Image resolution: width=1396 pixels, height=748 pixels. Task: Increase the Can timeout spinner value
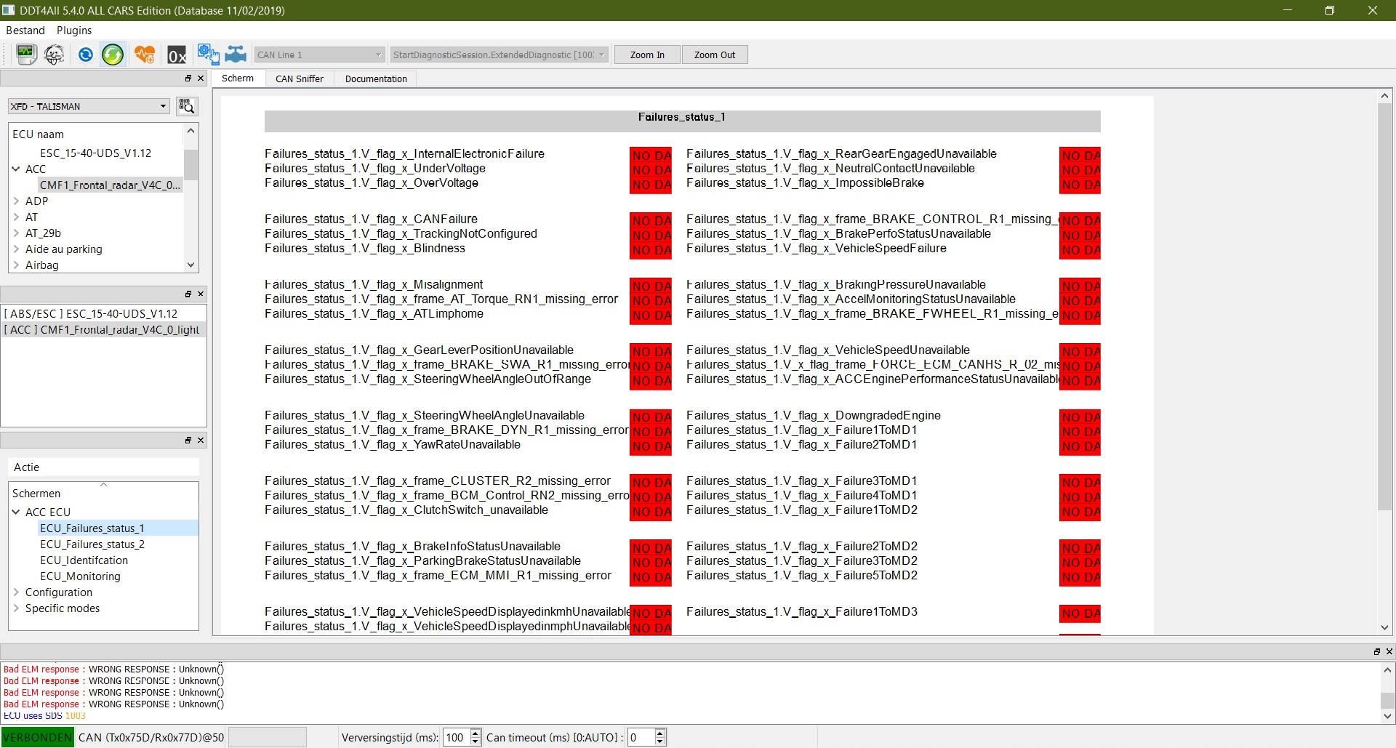pos(660,733)
